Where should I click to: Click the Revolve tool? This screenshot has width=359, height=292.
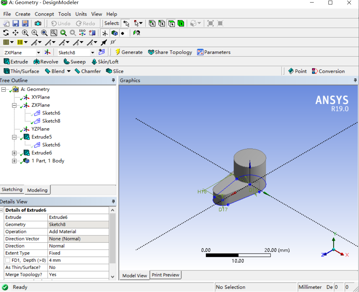click(46, 62)
